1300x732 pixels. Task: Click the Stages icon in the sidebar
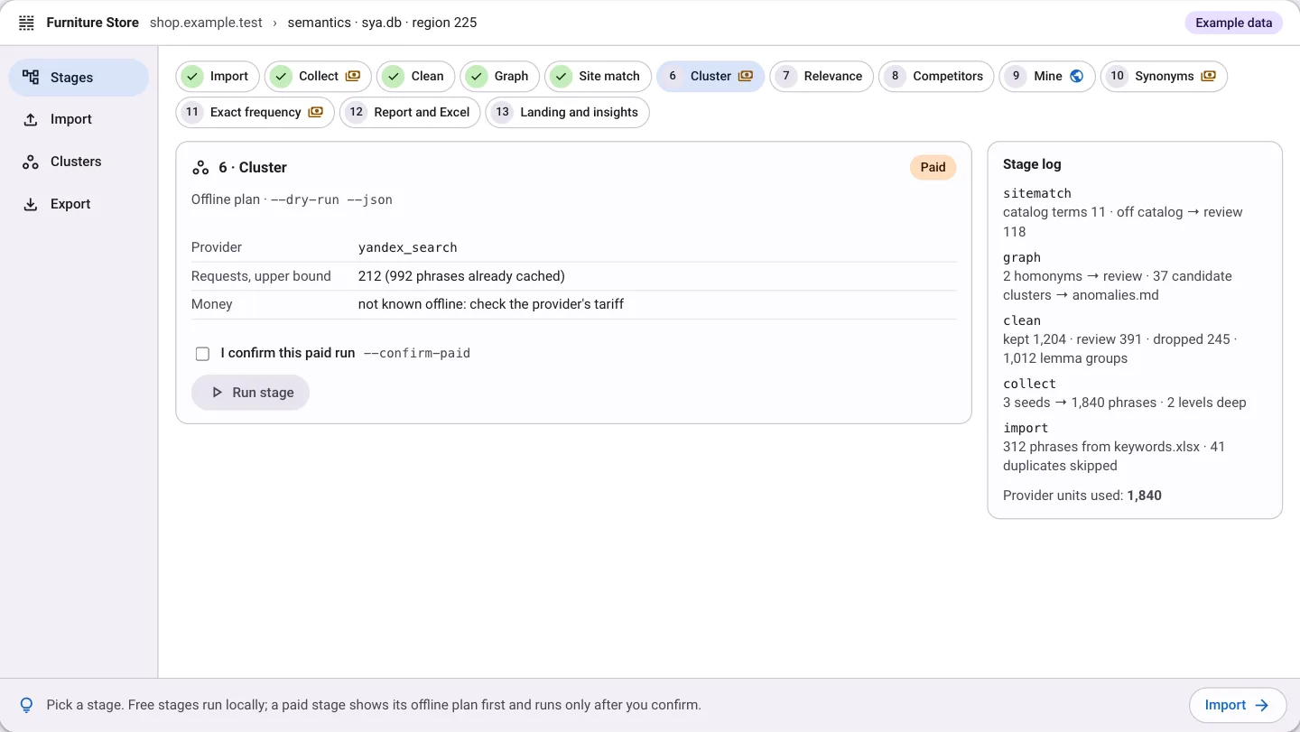(31, 77)
